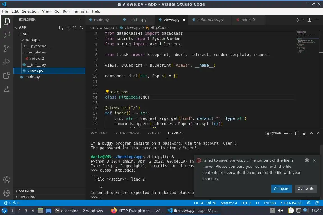Change indentation via Spaces: 4

[229, 203]
